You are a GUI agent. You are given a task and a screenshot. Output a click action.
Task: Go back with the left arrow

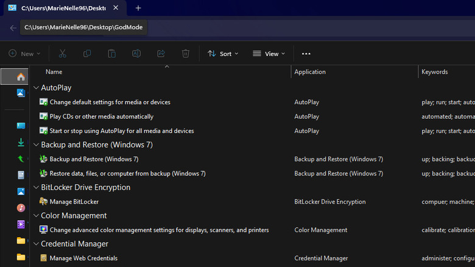pyautogui.click(x=13, y=28)
